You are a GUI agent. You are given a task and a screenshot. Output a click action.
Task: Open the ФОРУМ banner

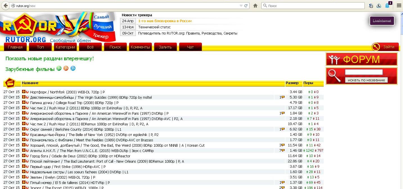point(361,59)
